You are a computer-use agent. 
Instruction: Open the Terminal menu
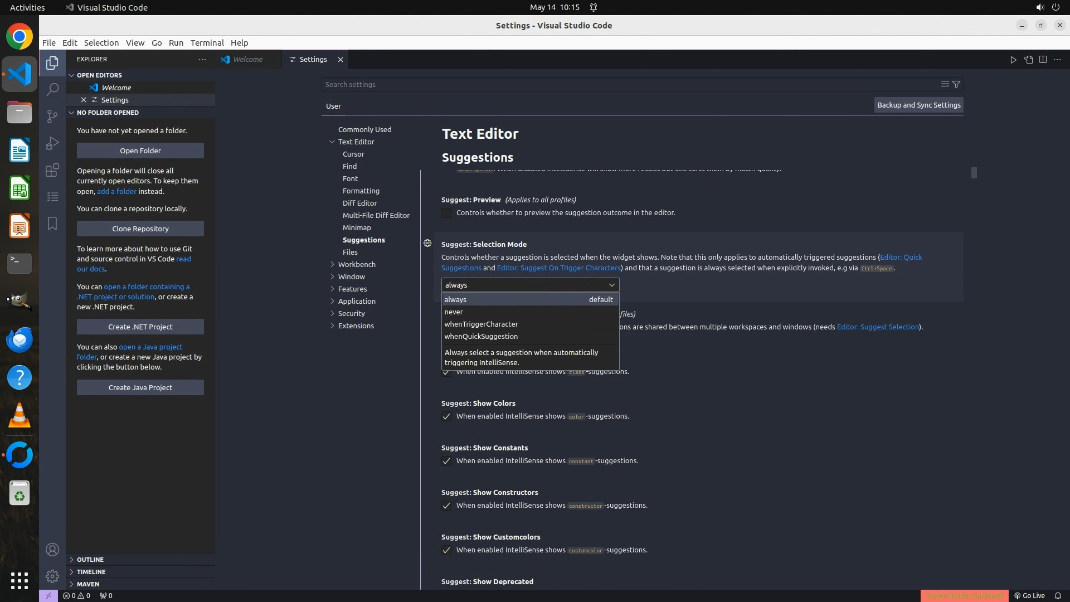pos(207,43)
